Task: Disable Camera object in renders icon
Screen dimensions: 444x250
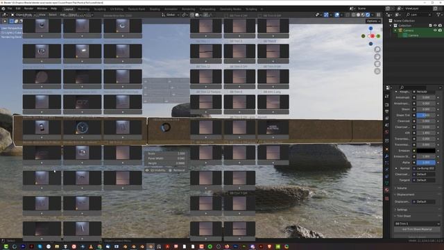Action: pos(440,31)
